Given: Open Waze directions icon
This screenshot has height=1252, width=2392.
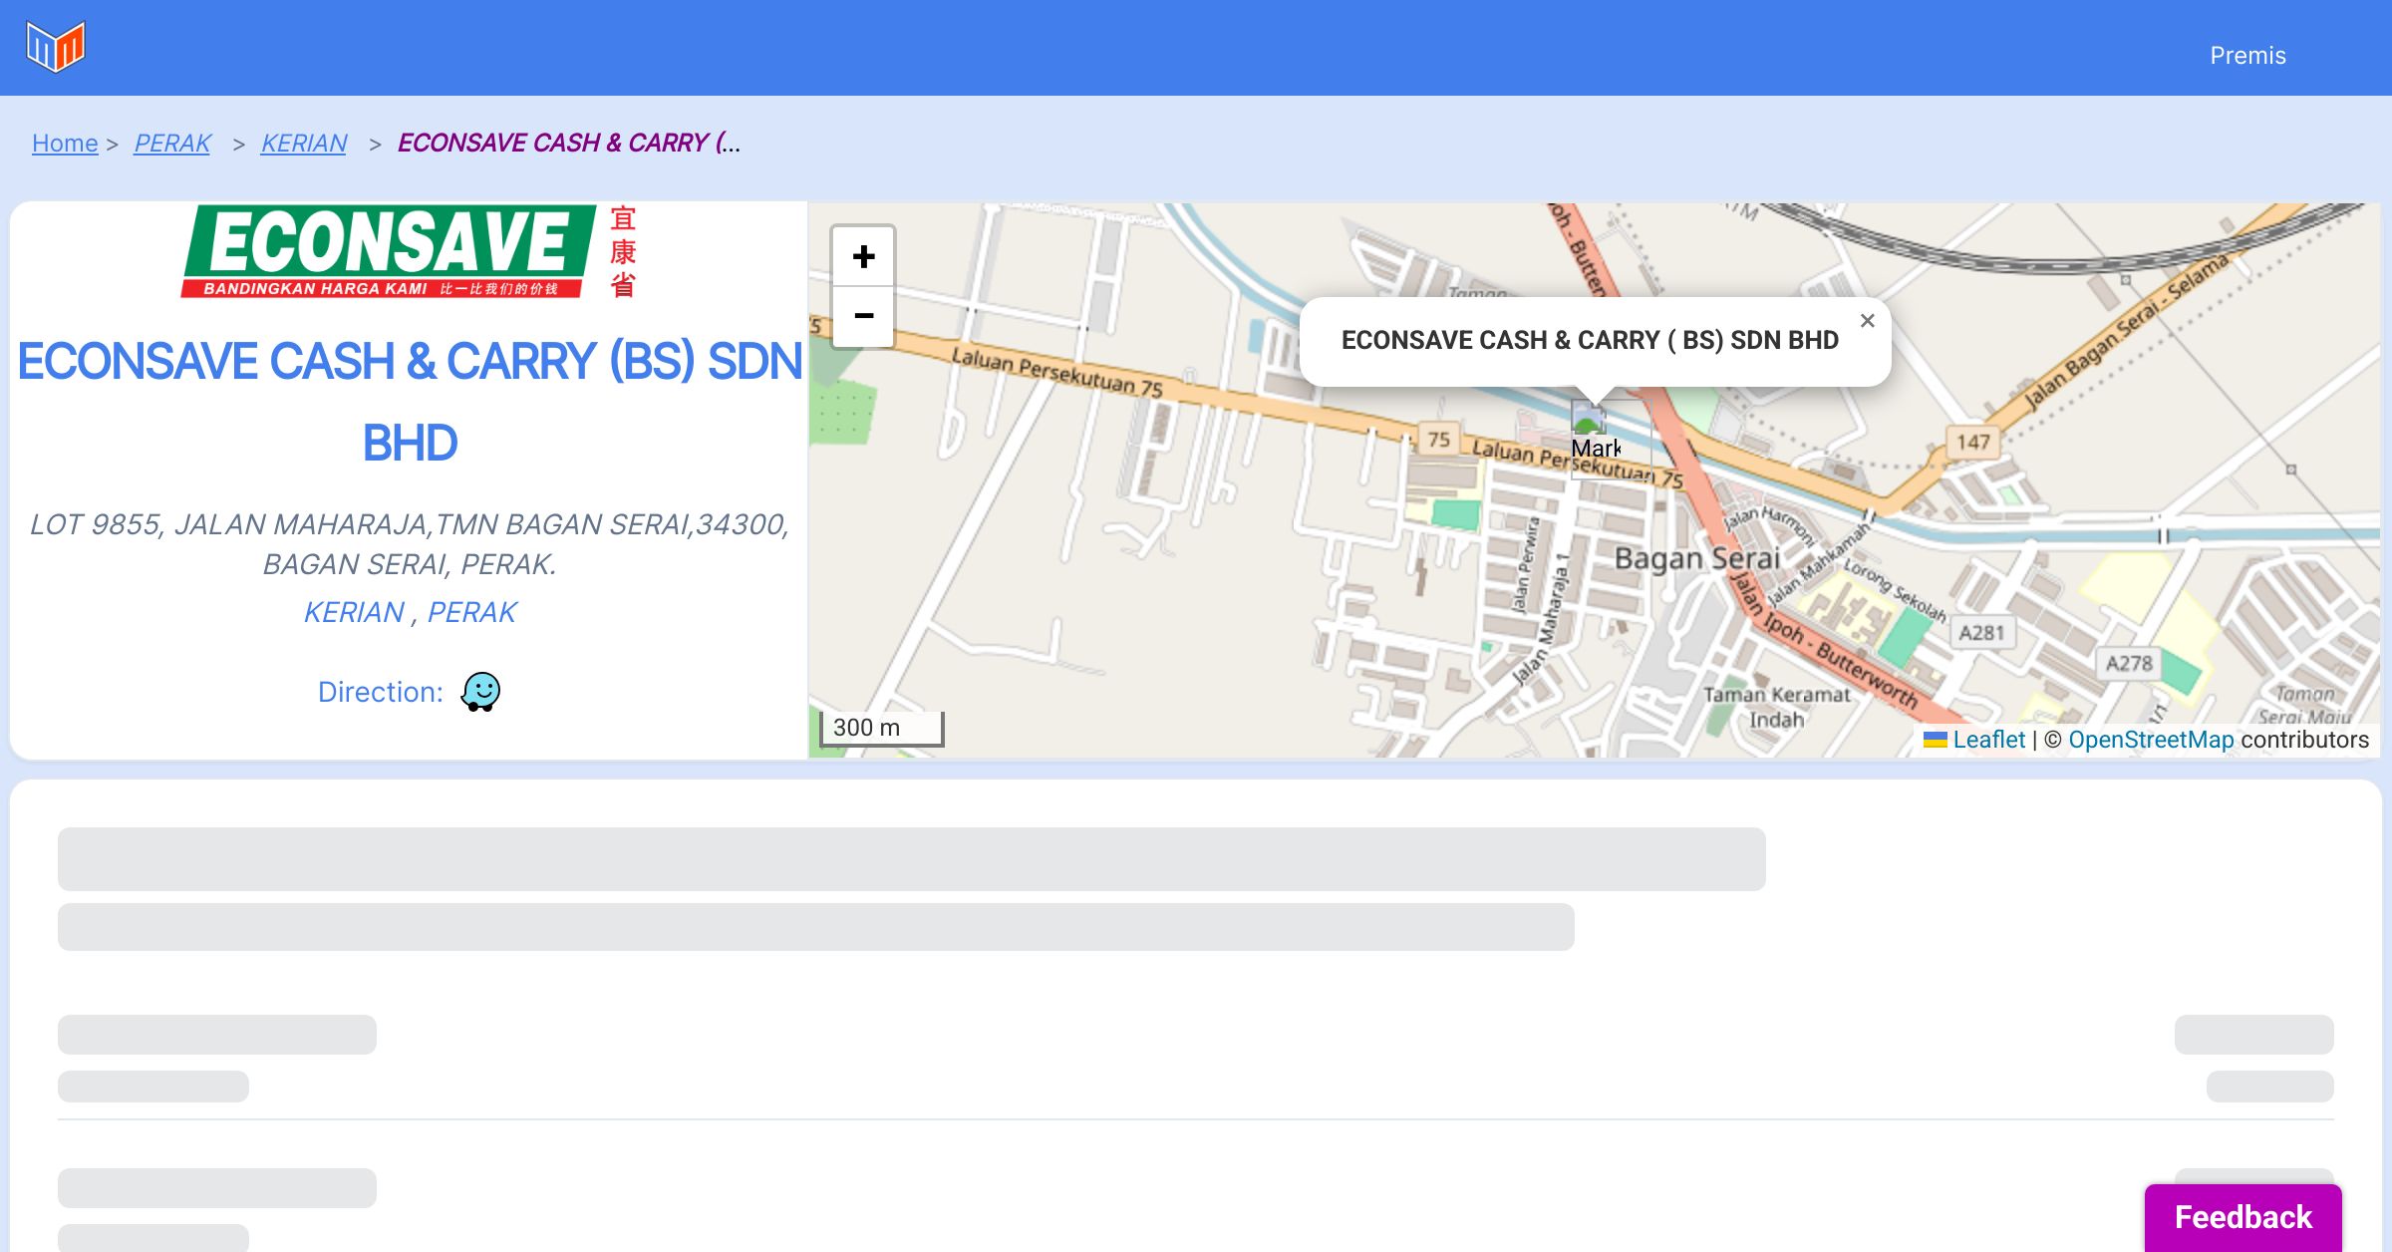Looking at the screenshot, I should pos(480,691).
